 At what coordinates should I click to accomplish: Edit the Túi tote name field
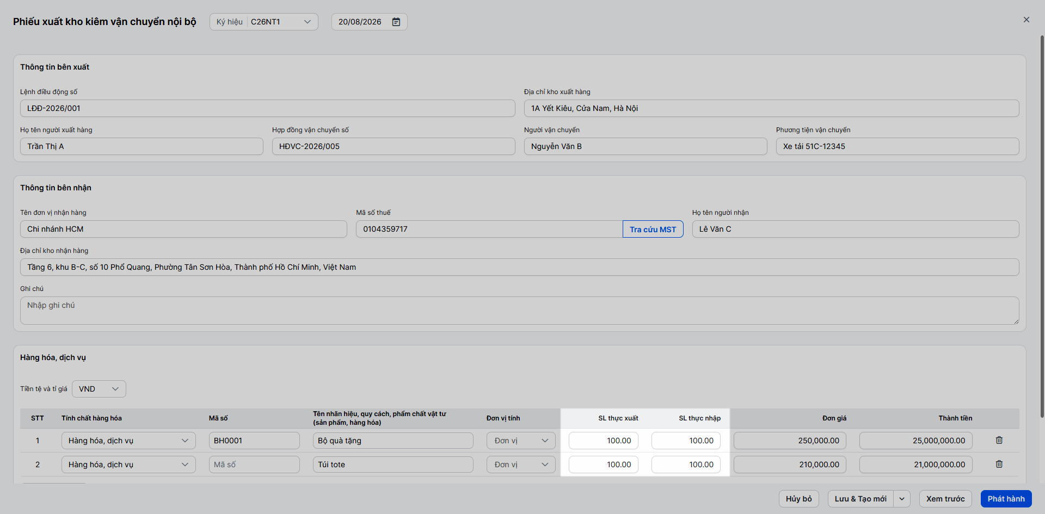pos(393,465)
